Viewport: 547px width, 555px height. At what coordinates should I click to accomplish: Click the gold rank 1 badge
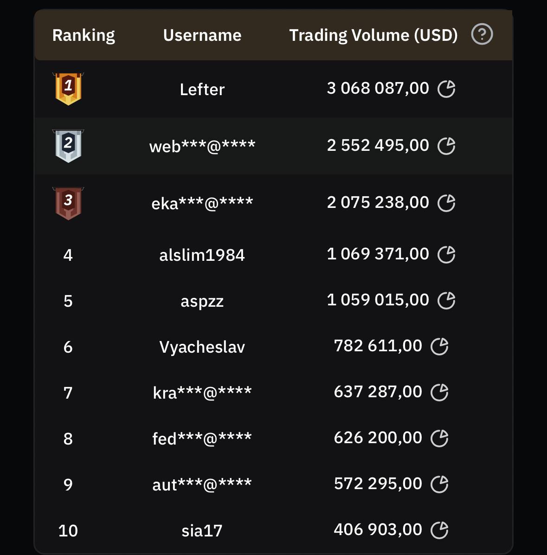pyautogui.click(x=68, y=89)
